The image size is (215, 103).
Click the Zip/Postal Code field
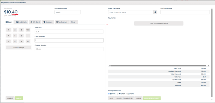(x=185, y=12)
